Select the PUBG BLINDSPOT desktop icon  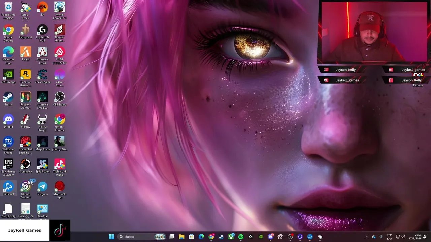point(60,55)
